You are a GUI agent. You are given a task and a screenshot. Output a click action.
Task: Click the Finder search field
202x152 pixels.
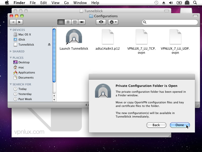(170, 22)
